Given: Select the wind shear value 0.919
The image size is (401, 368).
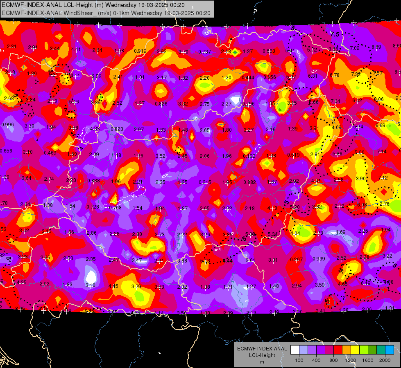Looking at the screenshot, I should 140,51.
